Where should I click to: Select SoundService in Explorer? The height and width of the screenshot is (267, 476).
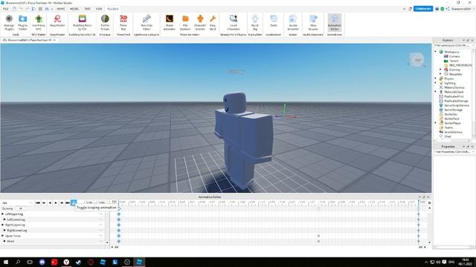(453, 132)
